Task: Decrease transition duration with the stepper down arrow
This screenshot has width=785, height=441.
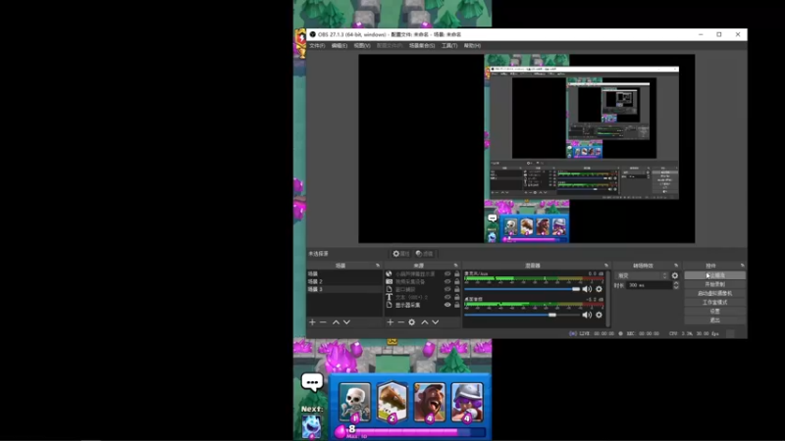Action: click(676, 287)
